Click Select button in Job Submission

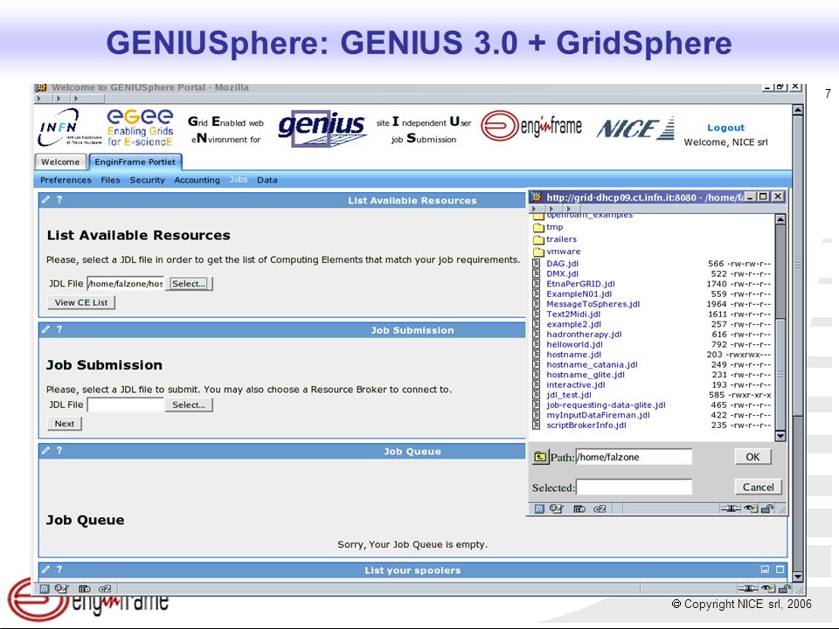coord(189,404)
